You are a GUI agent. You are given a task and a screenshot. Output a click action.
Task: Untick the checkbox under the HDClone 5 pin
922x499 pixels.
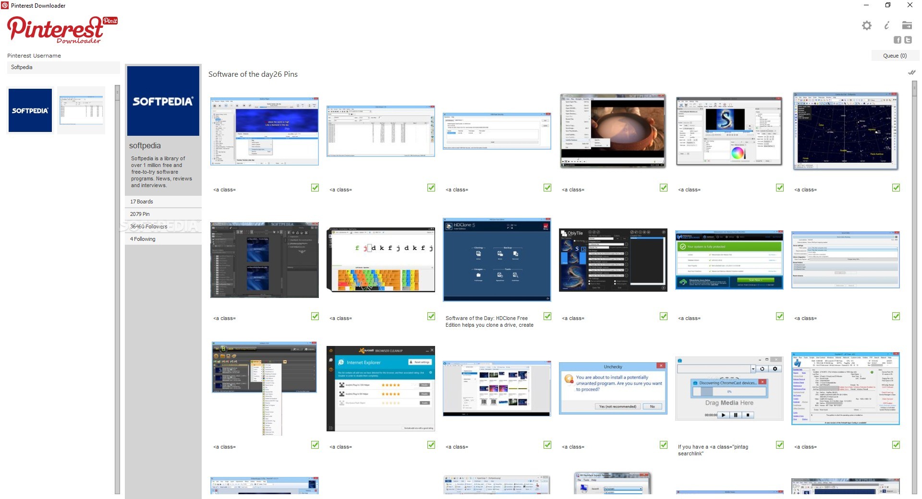(x=547, y=316)
